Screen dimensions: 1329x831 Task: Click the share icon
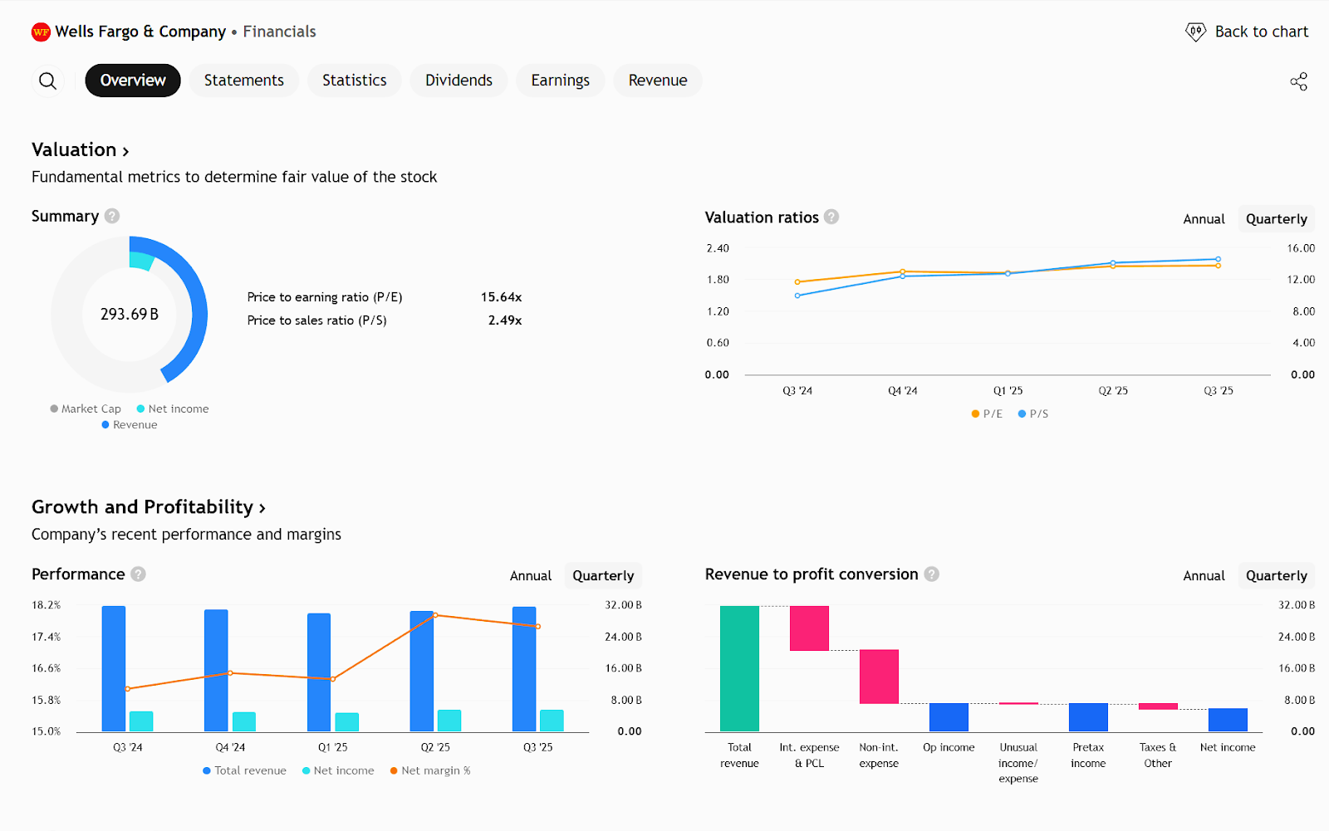click(x=1298, y=81)
